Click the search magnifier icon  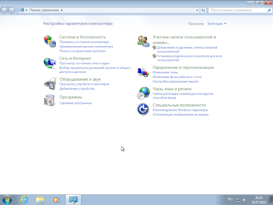(x=269, y=10)
